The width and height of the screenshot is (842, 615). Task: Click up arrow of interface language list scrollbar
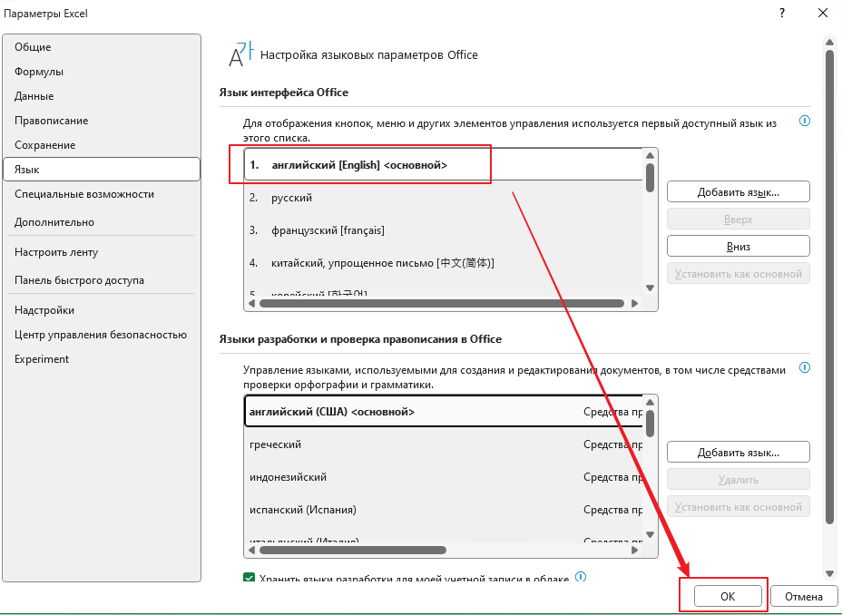click(x=650, y=156)
